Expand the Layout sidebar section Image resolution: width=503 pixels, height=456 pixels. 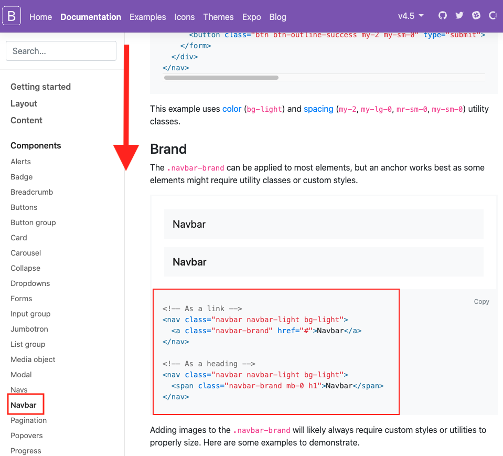pos(24,104)
